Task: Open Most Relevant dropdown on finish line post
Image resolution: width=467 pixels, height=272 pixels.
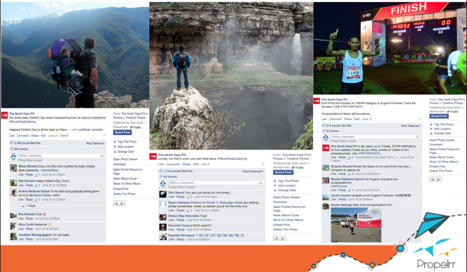Action: tap(411, 126)
